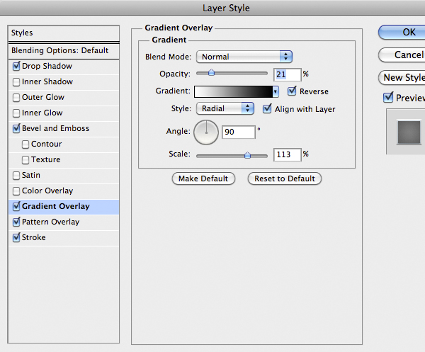
Task: Click Reset to Default button
Action: tap(285, 178)
